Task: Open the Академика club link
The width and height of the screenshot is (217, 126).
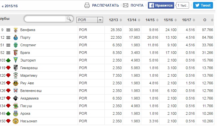Action: point(29,98)
